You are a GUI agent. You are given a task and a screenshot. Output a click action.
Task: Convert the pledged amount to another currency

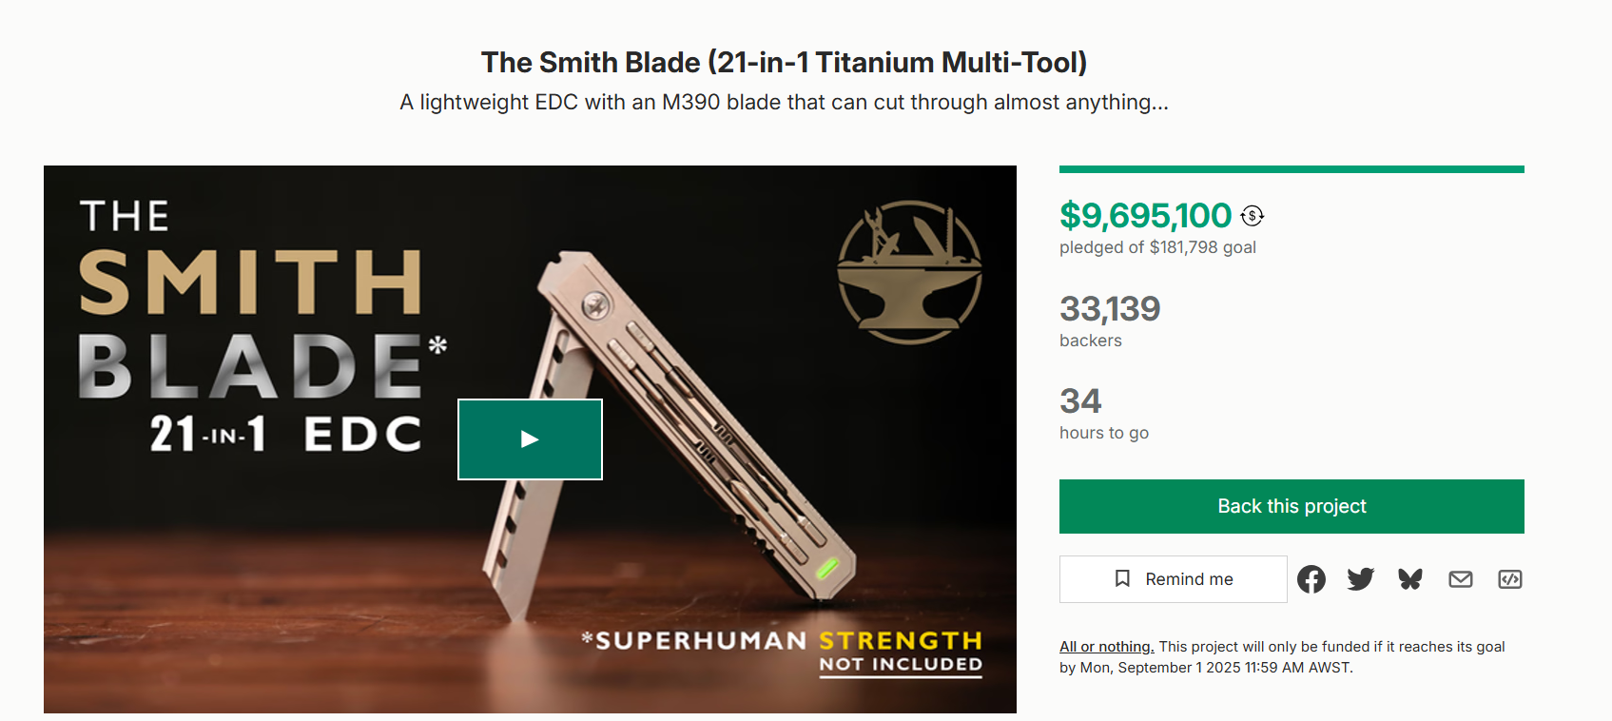[1253, 216]
